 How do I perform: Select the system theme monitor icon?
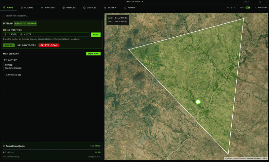(235, 7)
